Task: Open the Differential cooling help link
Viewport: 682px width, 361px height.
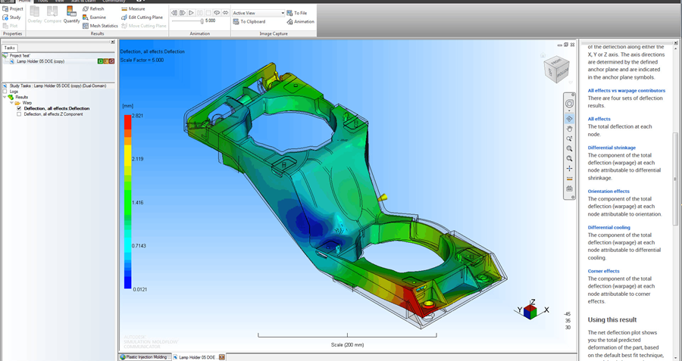Action: pyautogui.click(x=609, y=227)
